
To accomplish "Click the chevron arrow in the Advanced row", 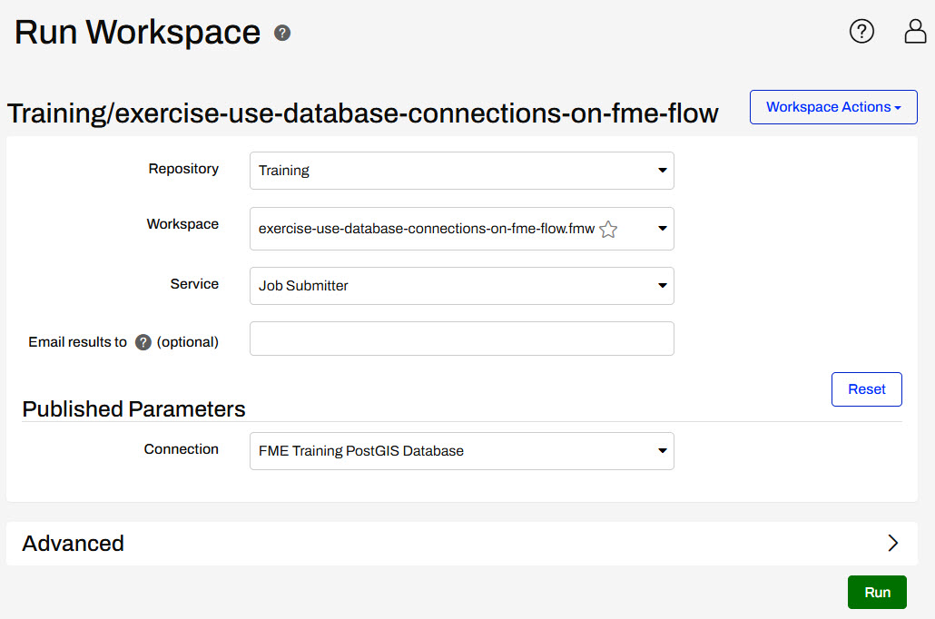I will pos(892,543).
